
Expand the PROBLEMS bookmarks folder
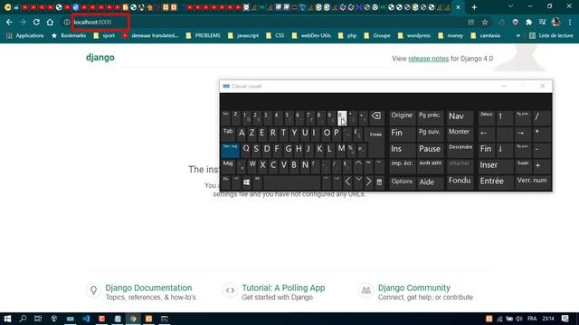(203, 35)
